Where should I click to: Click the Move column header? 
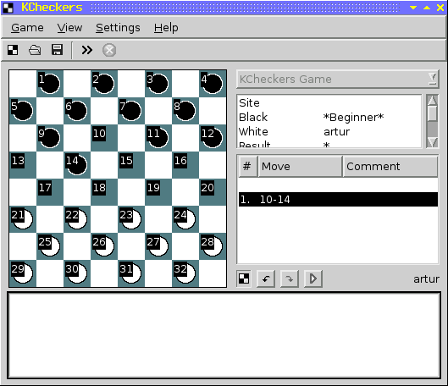[301, 167]
